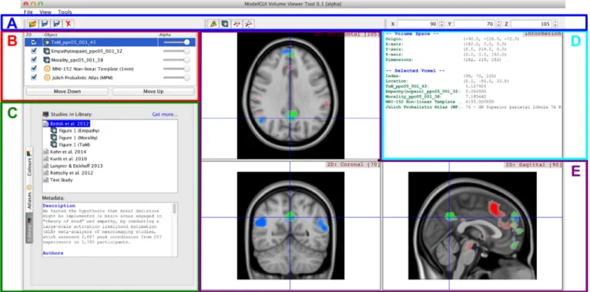The image size is (590, 292).
Task: Click the red X delete toolbar icon
Action: coord(68,24)
